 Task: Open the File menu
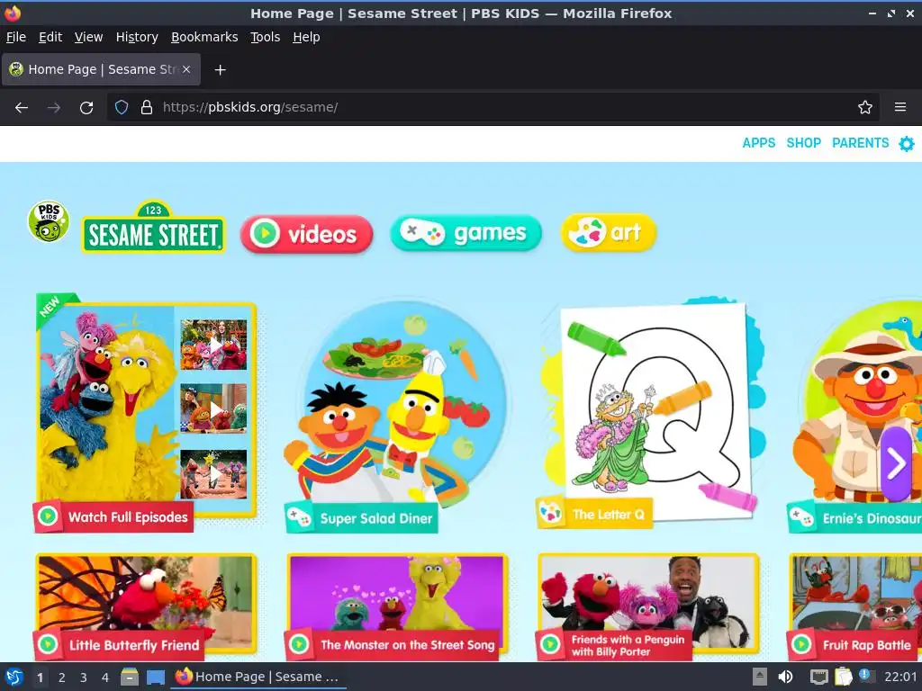point(16,37)
